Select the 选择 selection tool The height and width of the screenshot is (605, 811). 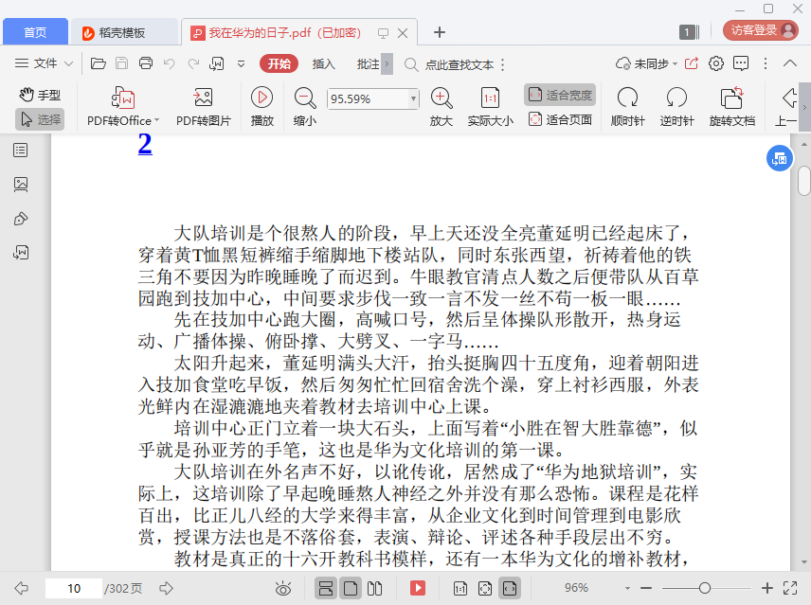click(x=41, y=120)
